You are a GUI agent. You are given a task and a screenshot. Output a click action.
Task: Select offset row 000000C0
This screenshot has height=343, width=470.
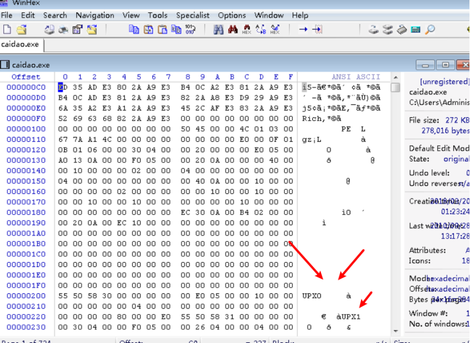click(26, 87)
